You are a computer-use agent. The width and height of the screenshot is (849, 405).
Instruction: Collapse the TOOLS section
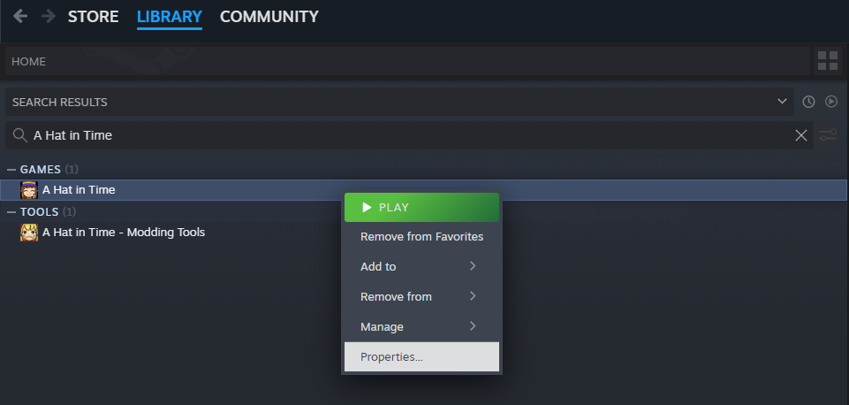(x=11, y=211)
